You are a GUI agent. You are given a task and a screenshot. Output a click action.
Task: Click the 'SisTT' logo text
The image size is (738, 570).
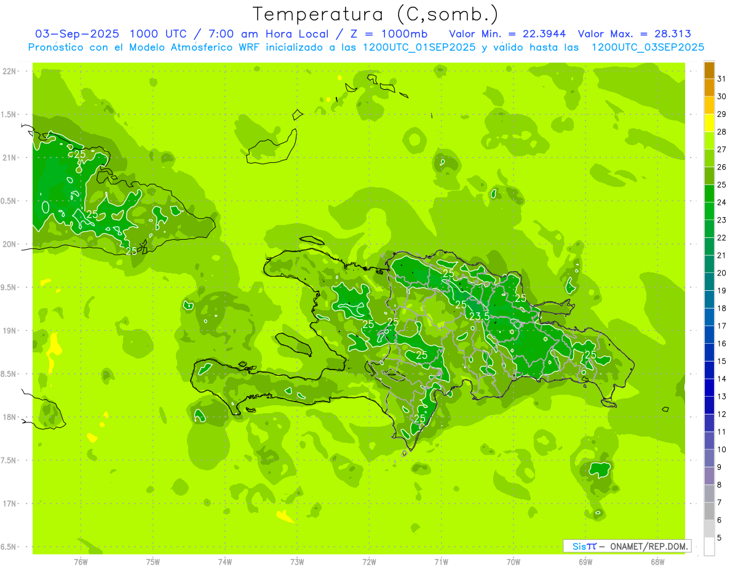(585, 546)
